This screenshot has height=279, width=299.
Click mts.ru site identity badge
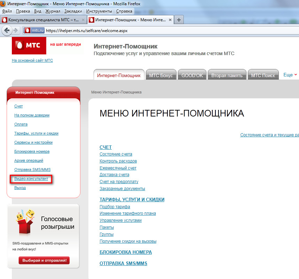coord(34,30)
